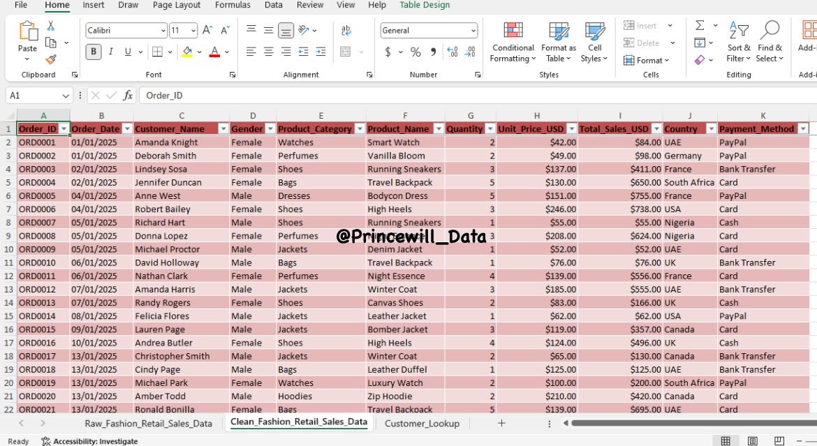The image size is (817, 446).
Task: Switch to Page Layout view button
Action: 752,441
